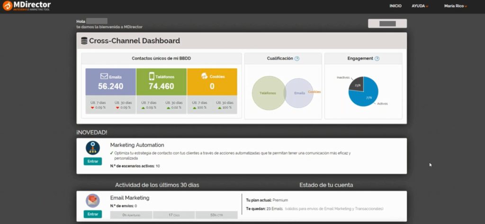Select the Teléfonos 74.460 tile
The height and width of the screenshot is (224, 485).
161,81
